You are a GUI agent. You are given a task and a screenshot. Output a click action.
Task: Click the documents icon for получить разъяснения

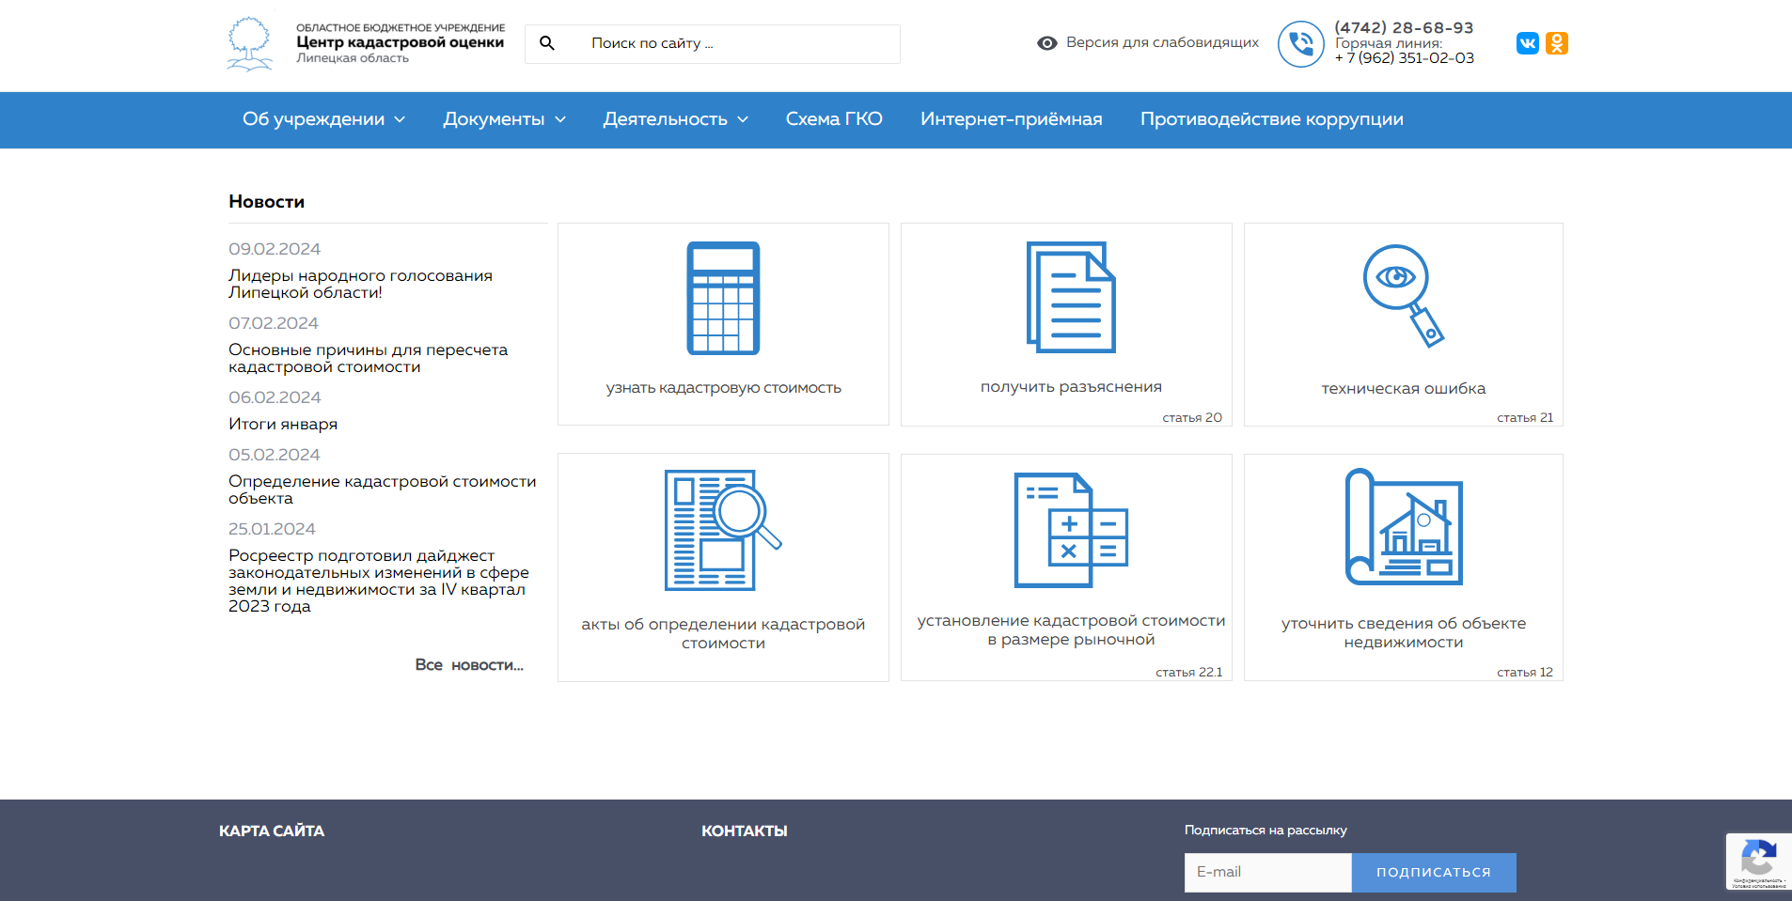tap(1070, 297)
